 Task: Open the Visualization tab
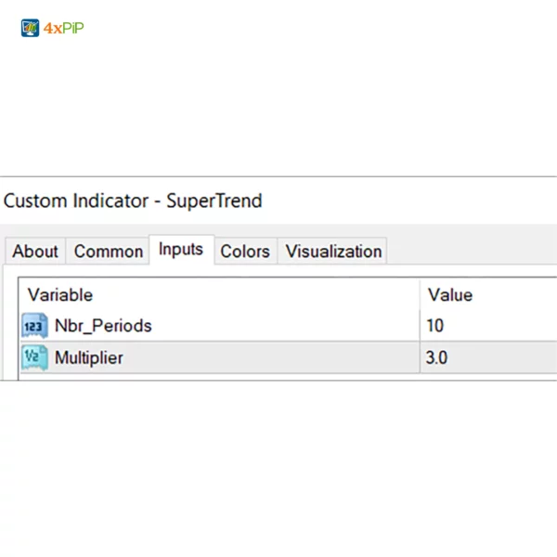click(x=333, y=252)
